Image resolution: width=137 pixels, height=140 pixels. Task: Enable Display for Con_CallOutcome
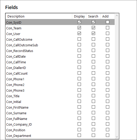pos(79,39)
